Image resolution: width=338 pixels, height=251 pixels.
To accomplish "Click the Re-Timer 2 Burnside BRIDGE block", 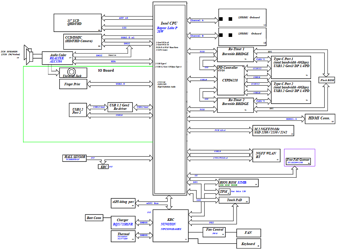I will 235,105.
